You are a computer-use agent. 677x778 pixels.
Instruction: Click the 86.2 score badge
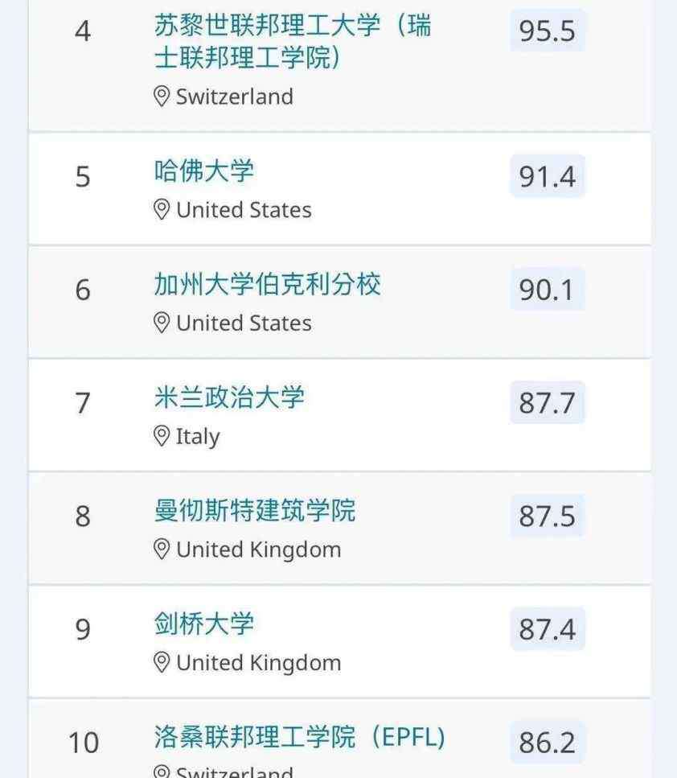(x=548, y=743)
